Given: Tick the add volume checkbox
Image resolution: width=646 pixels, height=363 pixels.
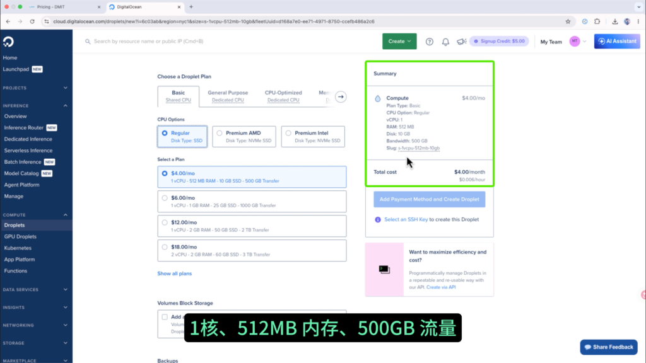Looking at the screenshot, I should (x=165, y=317).
